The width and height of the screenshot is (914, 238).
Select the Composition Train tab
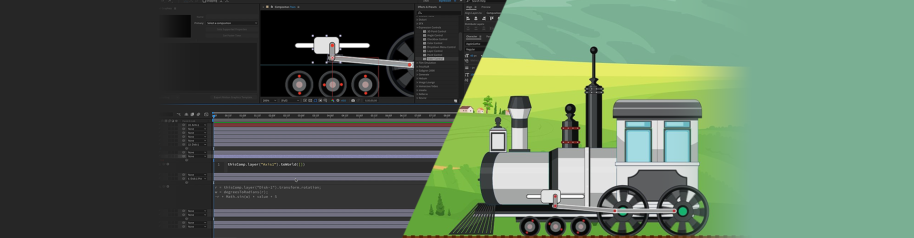285,7
